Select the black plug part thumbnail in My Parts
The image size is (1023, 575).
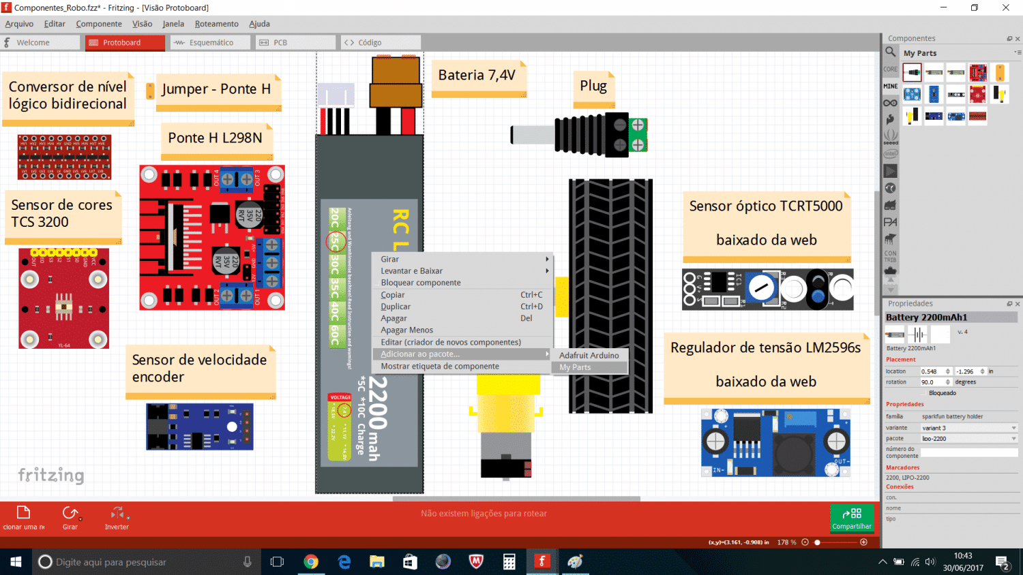click(912, 72)
